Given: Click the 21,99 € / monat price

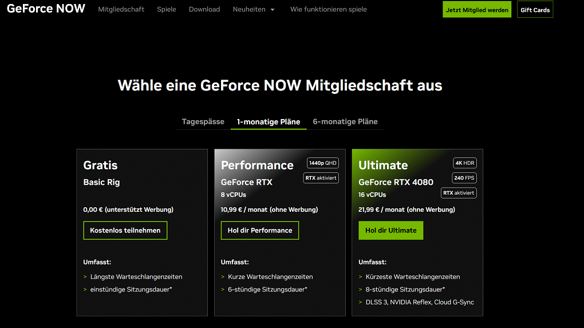Looking at the screenshot, I should 407,210.
